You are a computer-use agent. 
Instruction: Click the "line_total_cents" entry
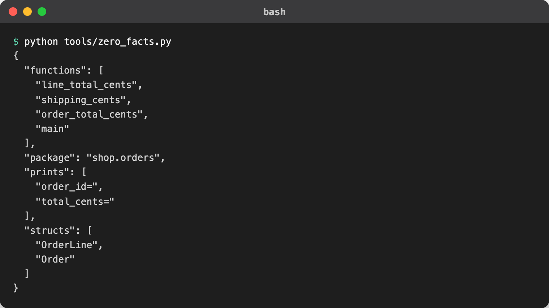coord(86,85)
